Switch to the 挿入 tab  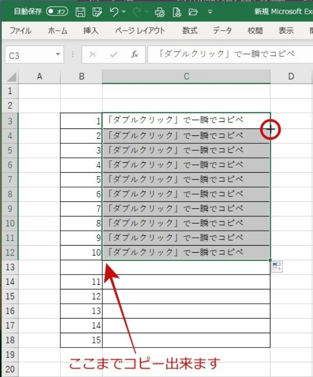click(x=90, y=31)
